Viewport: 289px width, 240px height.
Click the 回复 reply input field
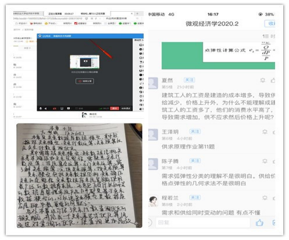203,223
